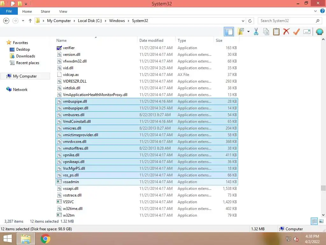Select the VIDRESZR.DLL file

coord(146,81)
